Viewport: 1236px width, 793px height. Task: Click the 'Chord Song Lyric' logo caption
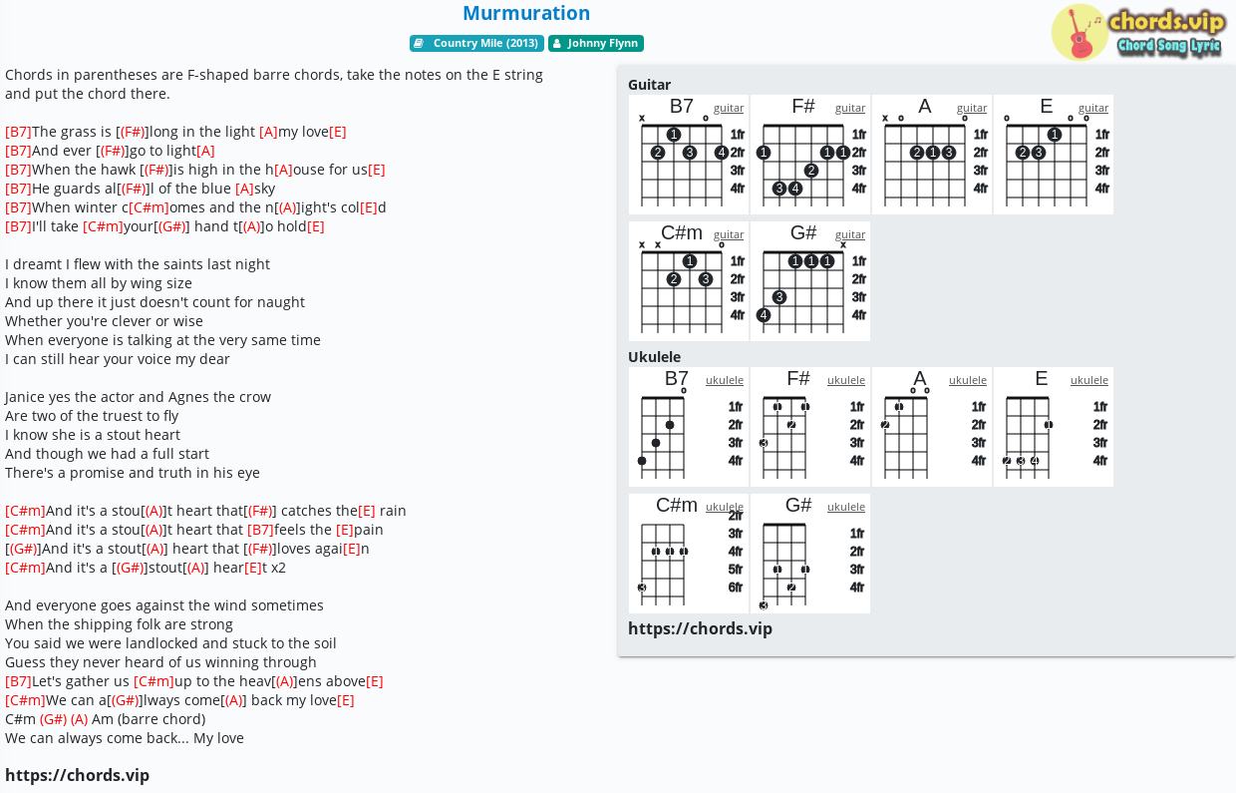(x=1169, y=46)
